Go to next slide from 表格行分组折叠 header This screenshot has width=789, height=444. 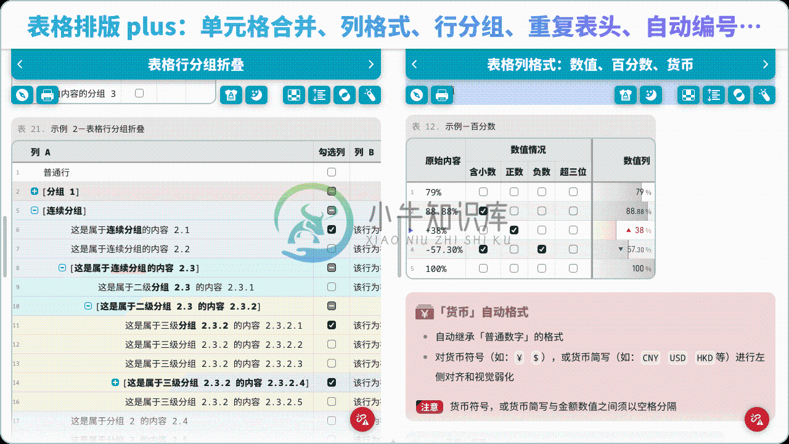pos(371,64)
